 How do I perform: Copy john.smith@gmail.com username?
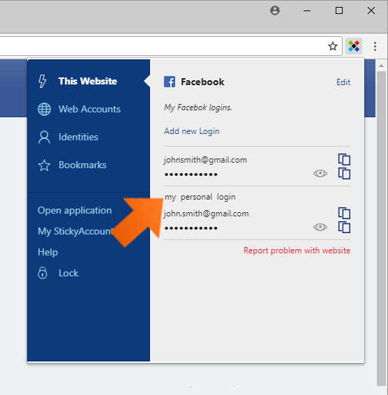tap(344, 213)
